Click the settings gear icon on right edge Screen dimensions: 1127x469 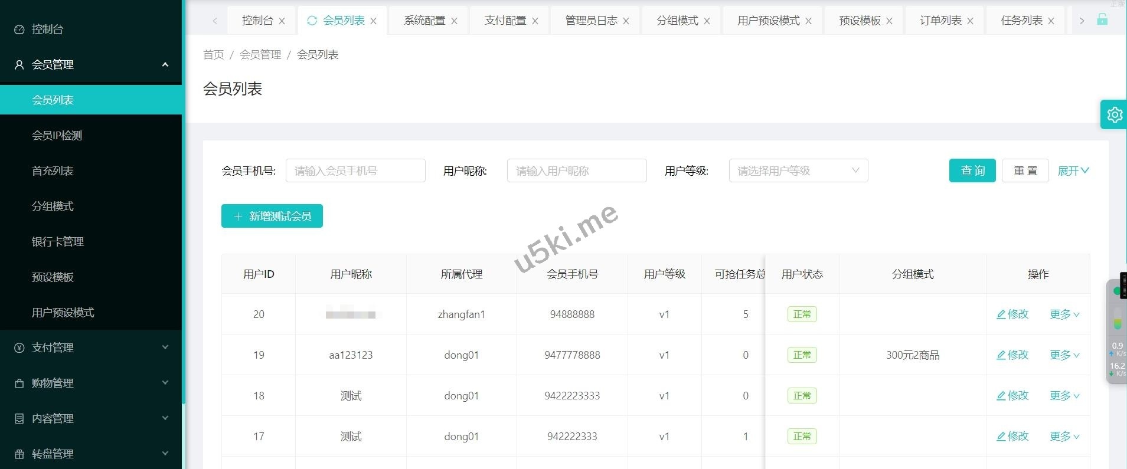1114,114
